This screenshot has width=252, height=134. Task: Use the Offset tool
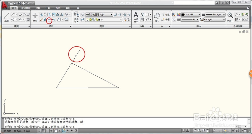coord(58,15)
